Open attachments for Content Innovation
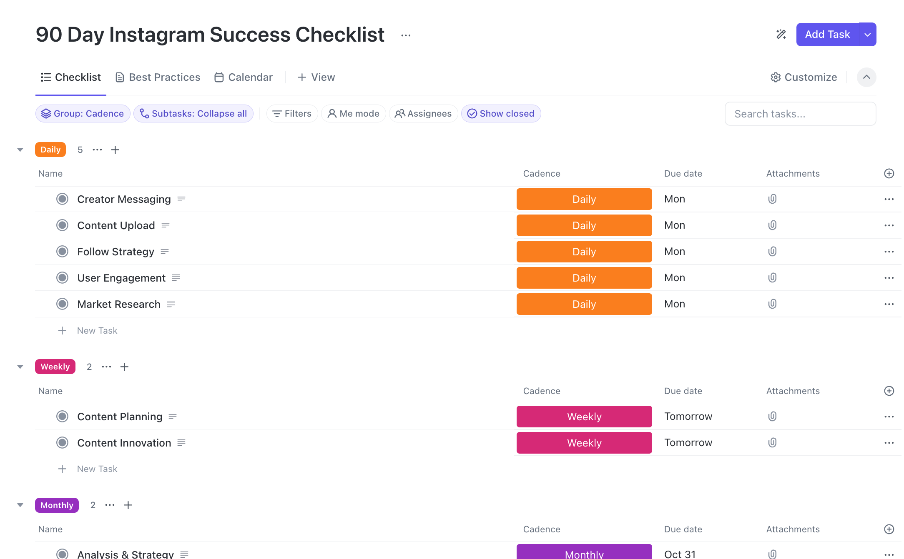This screenshot has height=559, width=904. point(772,443)
